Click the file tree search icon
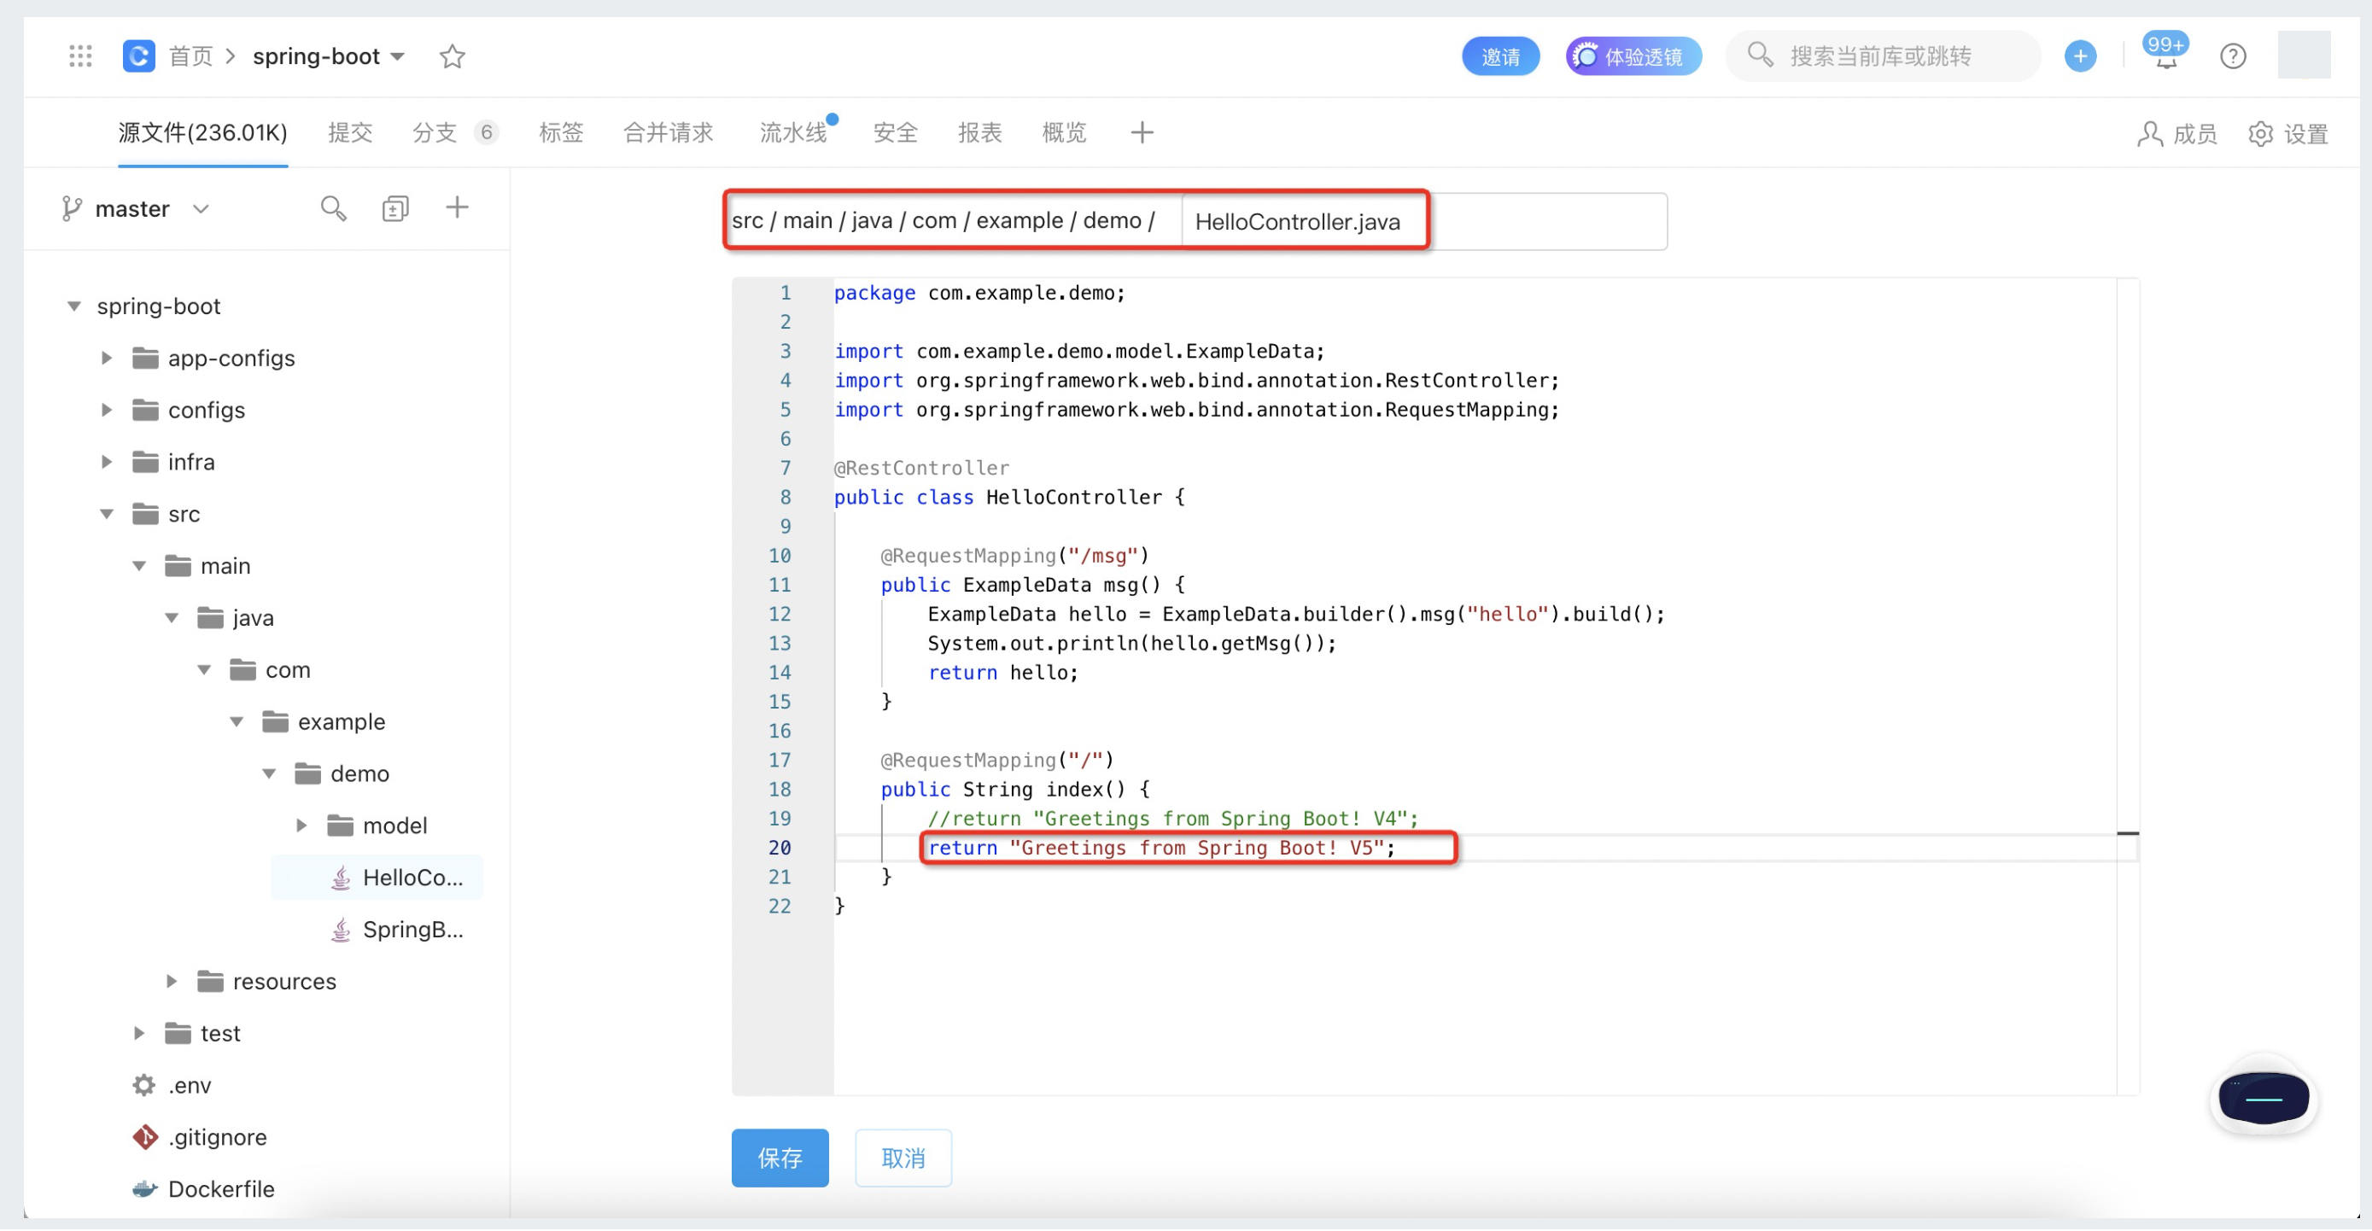 pyautogui.click(x=333, y=209)
